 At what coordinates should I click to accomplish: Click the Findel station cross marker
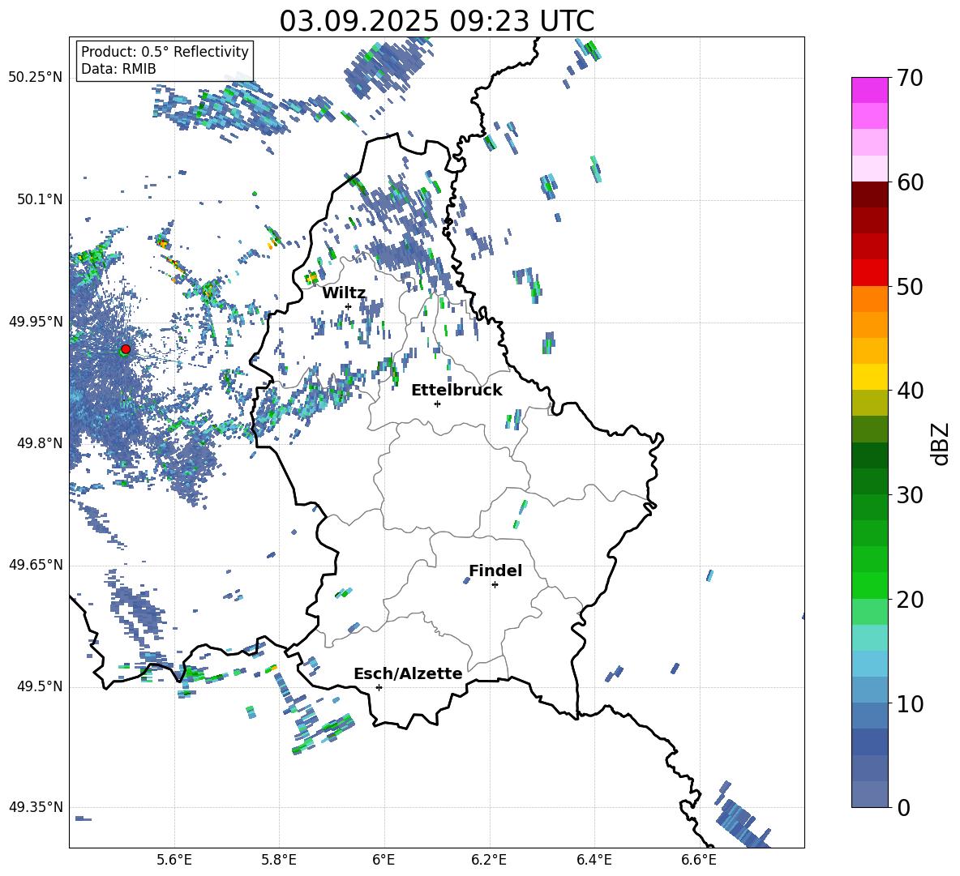495,585
